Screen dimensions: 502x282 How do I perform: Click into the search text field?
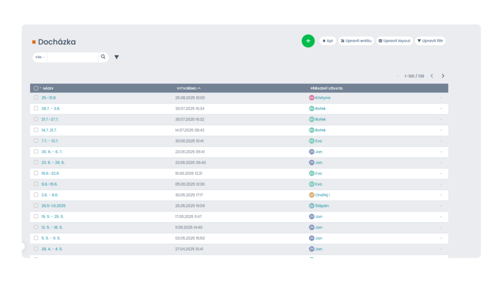click(x=73, y=57)
